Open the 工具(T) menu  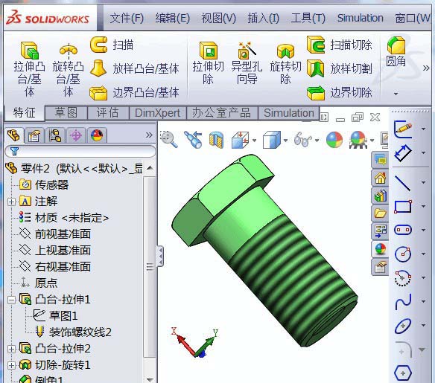[308, 19]
